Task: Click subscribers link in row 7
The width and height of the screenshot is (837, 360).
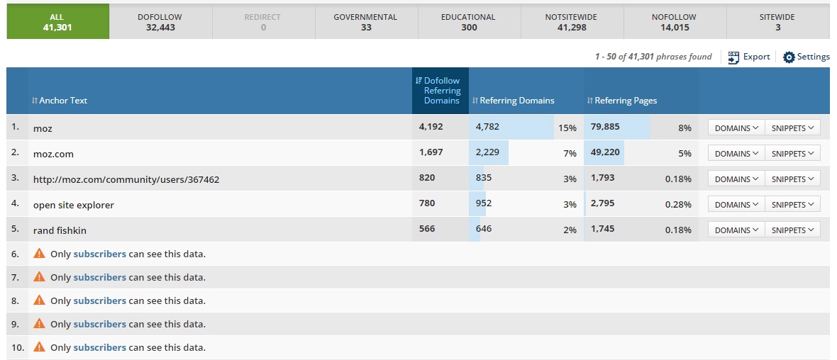Action: 100,277
